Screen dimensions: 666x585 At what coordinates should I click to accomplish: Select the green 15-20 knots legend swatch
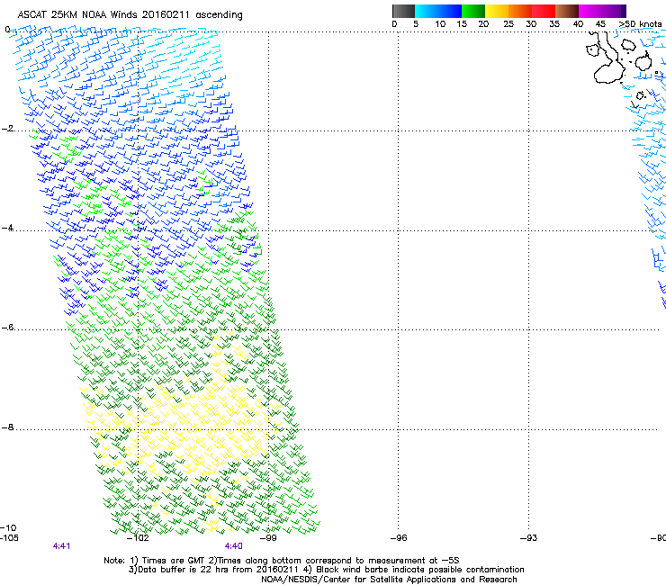(x=473, y=11)
